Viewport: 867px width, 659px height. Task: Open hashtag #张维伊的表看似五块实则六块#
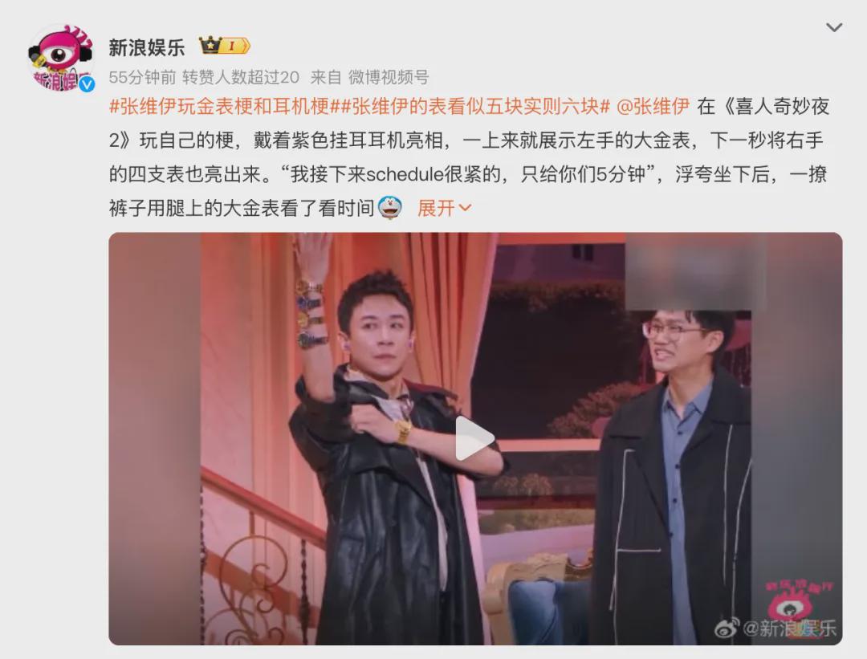click(470, 106)
